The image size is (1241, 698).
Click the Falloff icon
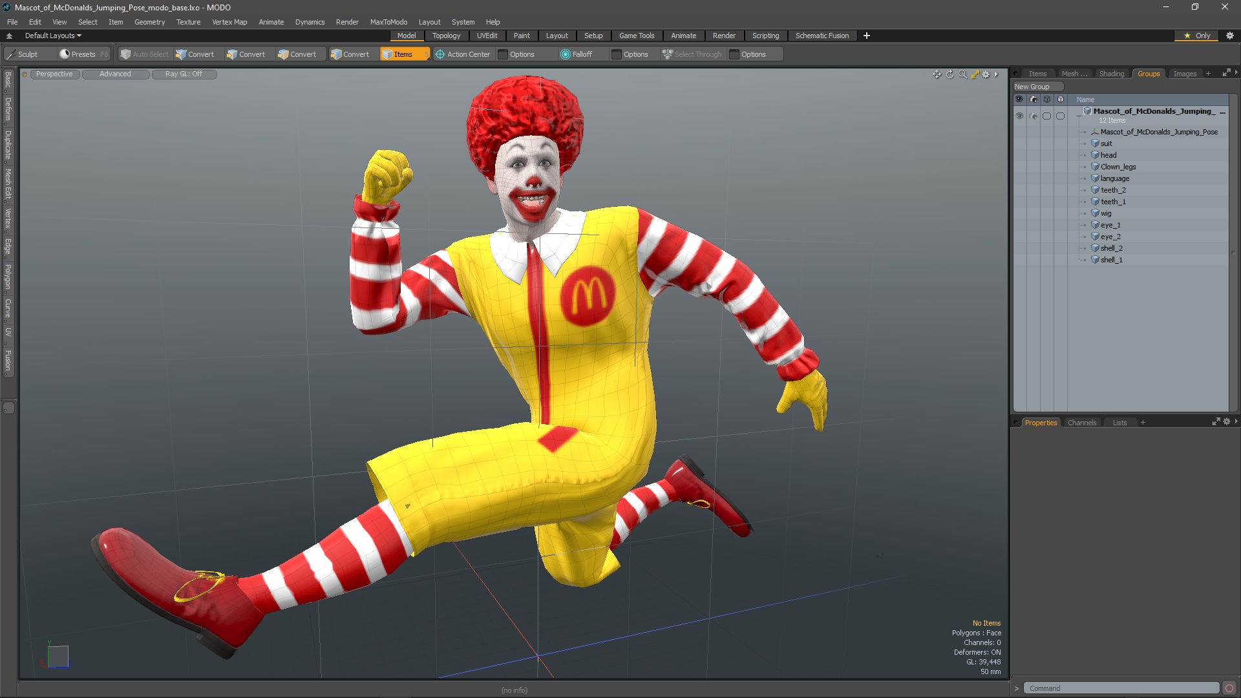point(566,54)
